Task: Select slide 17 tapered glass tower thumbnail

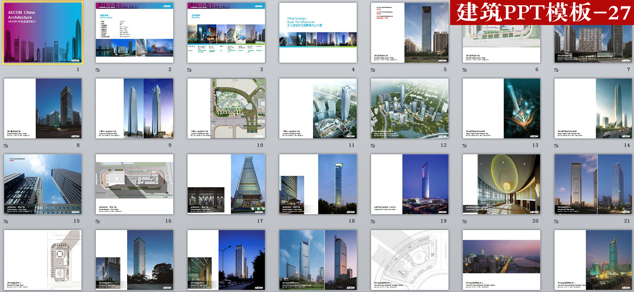Action: (226, 184)
